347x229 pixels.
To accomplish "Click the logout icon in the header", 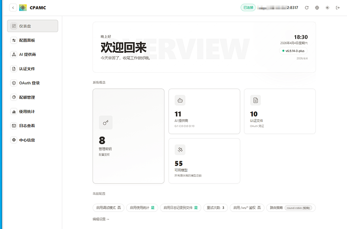I will [338, 8].
